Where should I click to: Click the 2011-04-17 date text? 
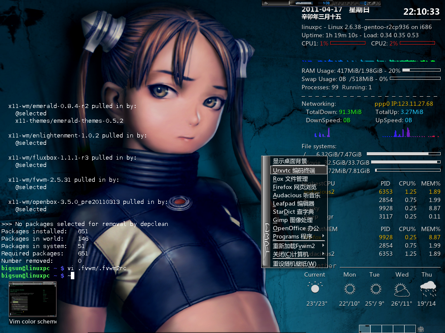(x=322, y=10)
